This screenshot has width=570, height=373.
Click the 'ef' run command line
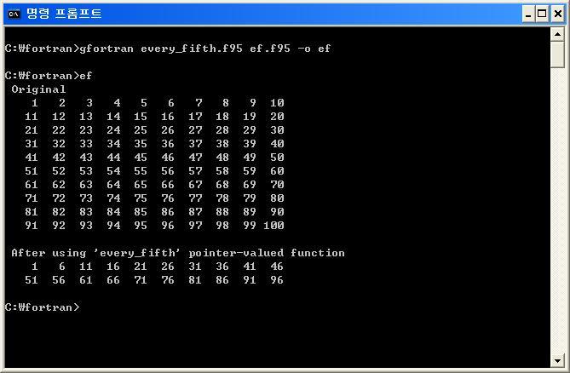click(49, 76)
